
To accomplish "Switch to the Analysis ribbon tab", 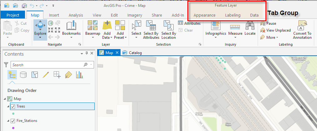I will pos(76,15).
